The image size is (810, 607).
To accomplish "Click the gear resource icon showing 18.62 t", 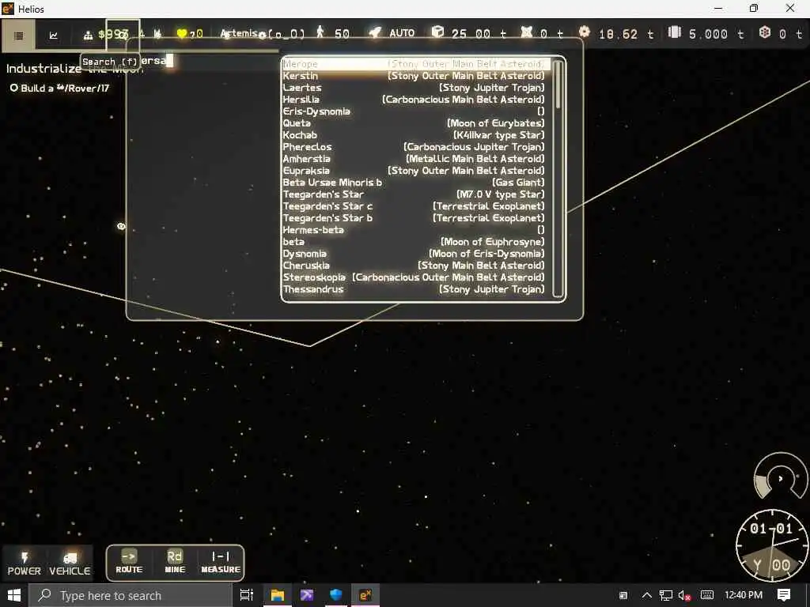I will click(x=585, y=32).
